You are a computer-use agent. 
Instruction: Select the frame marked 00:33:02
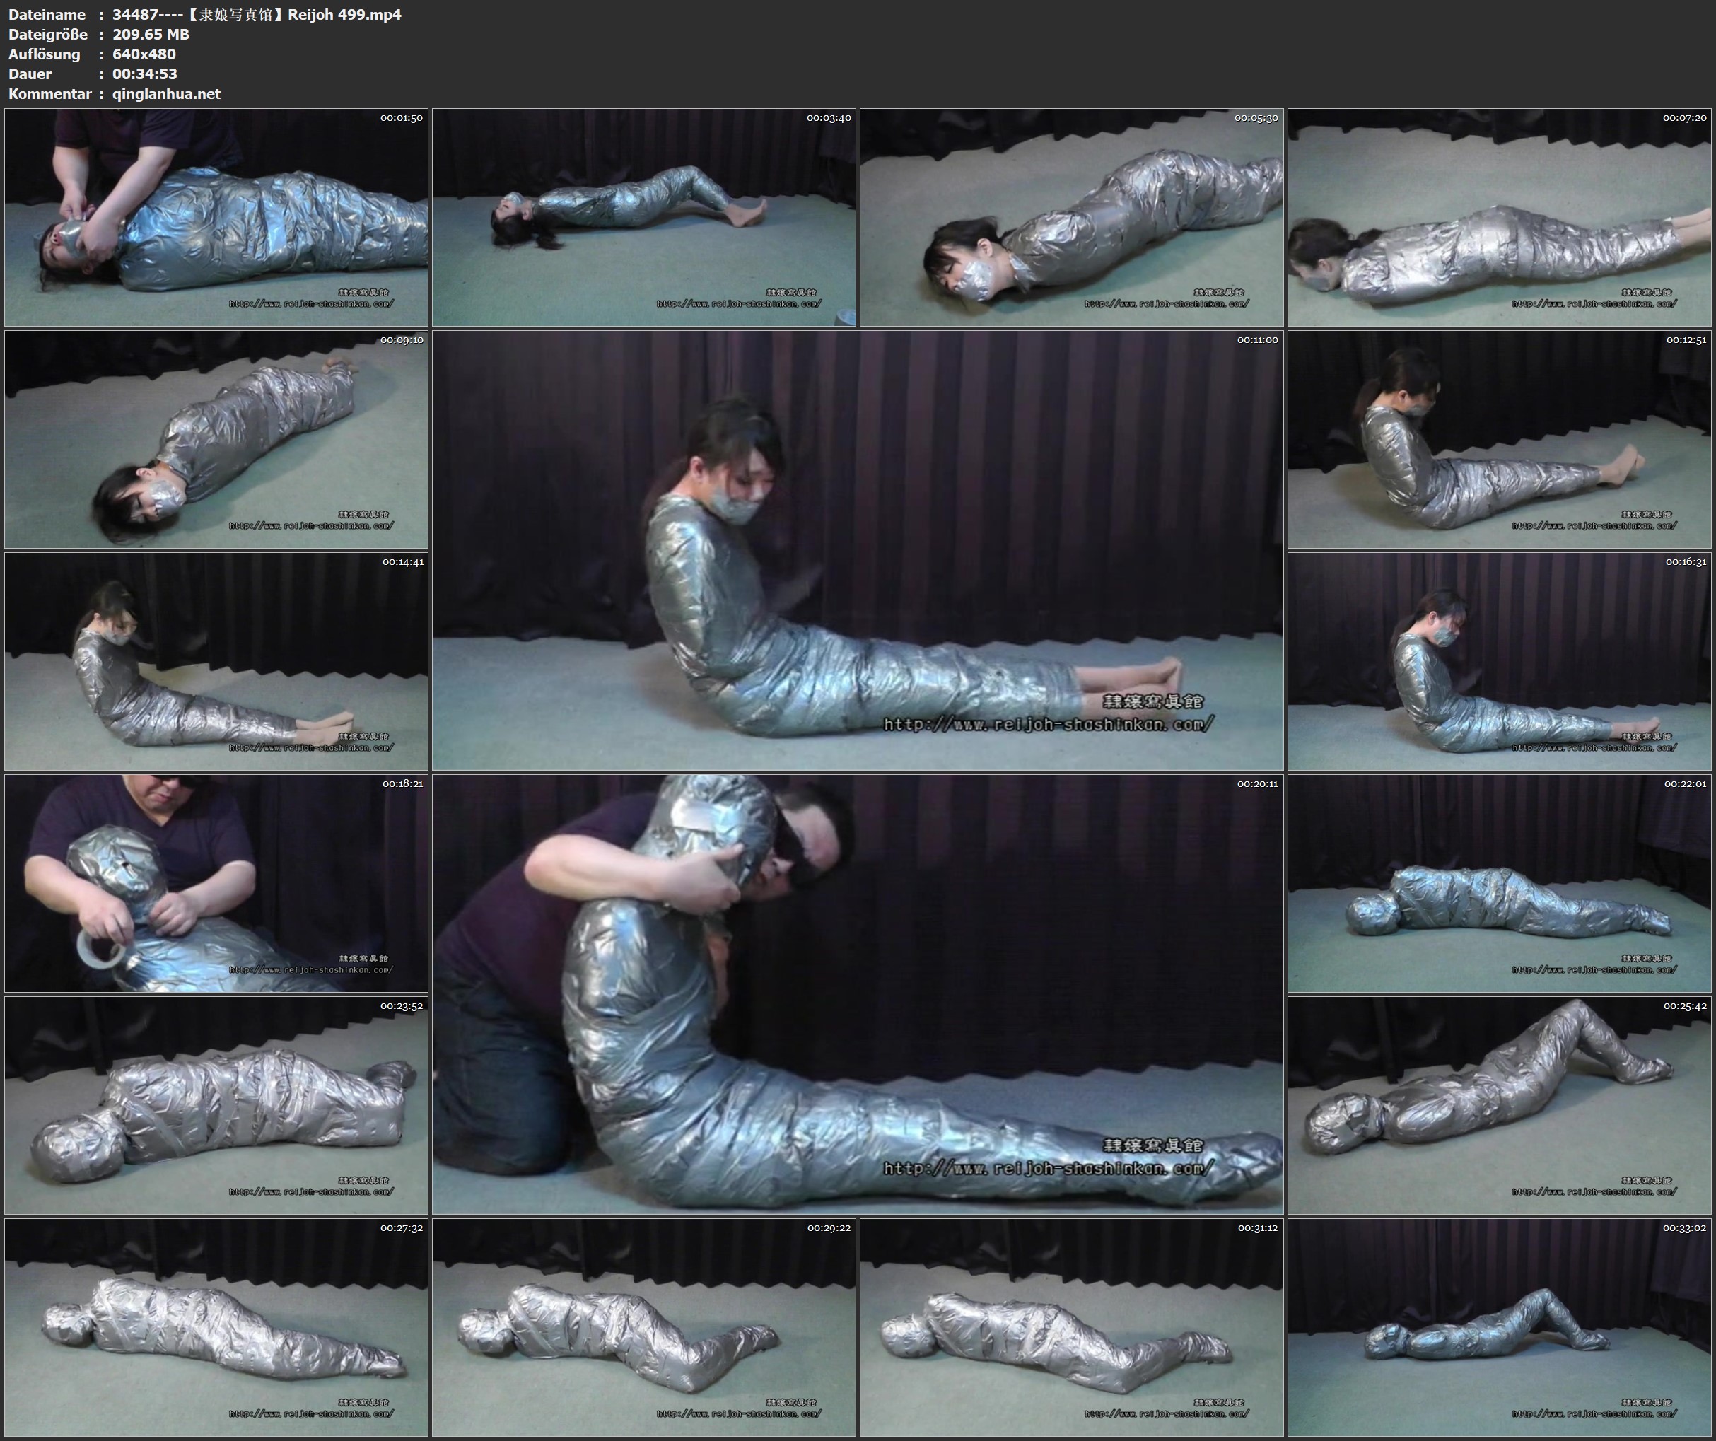pos(1500,1327)
